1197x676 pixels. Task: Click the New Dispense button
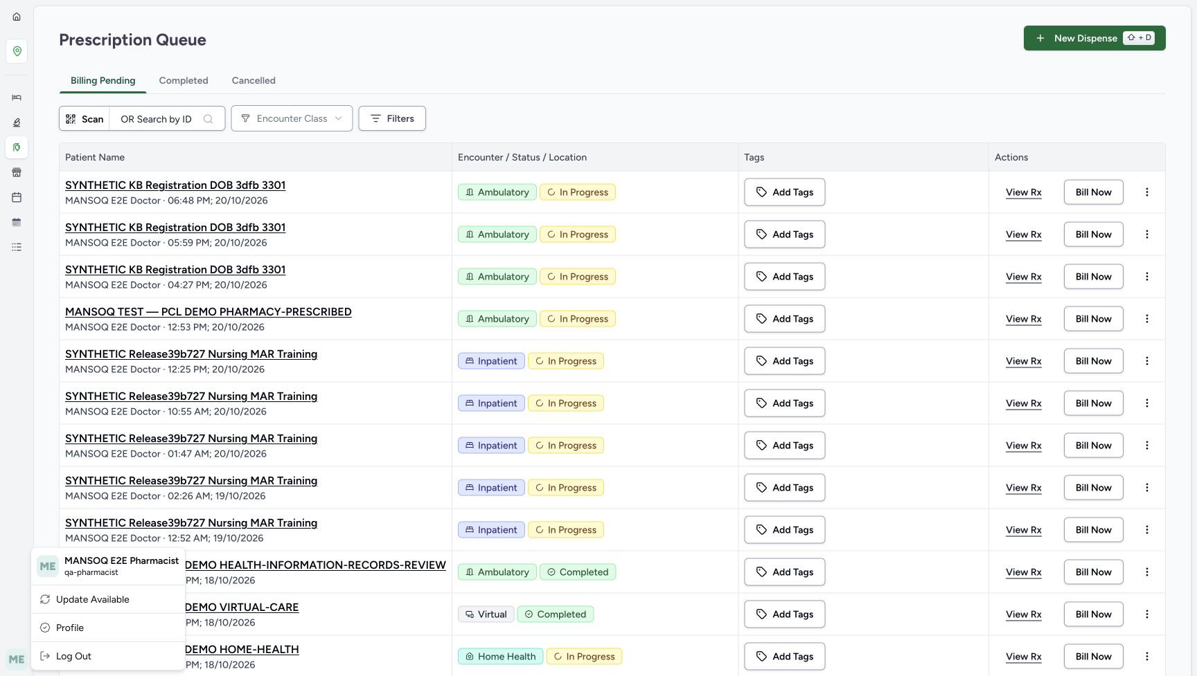(x=1094, y=38)
